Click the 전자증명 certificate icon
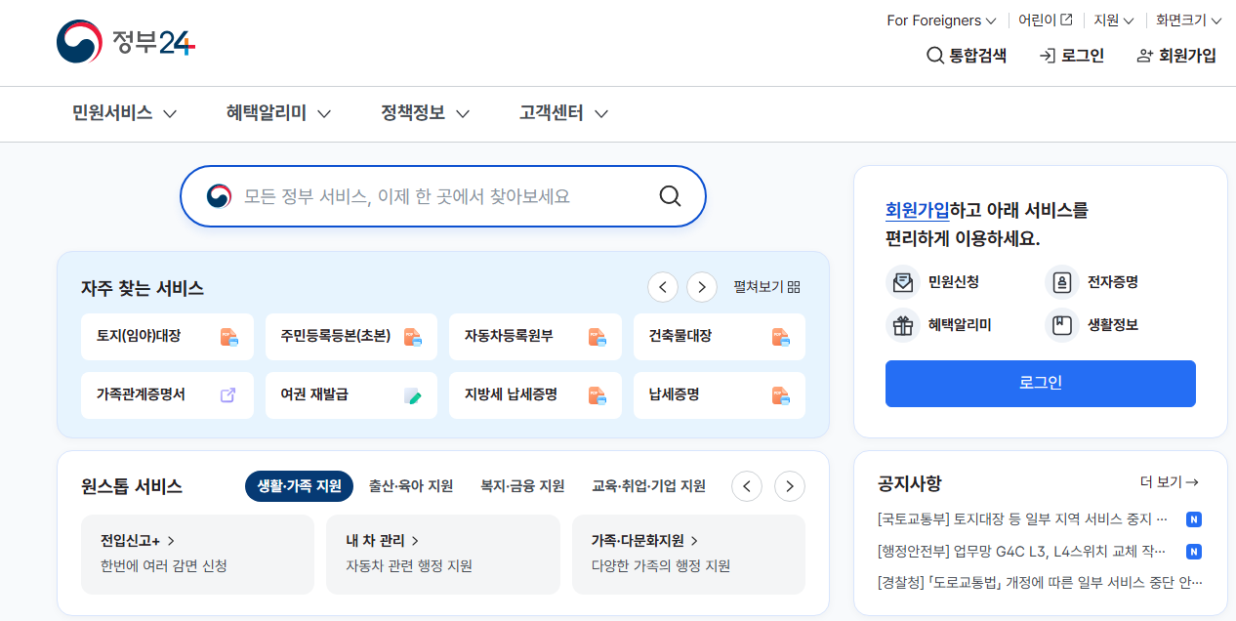Screen dimensions: 1236x621 coord(1061,282)
